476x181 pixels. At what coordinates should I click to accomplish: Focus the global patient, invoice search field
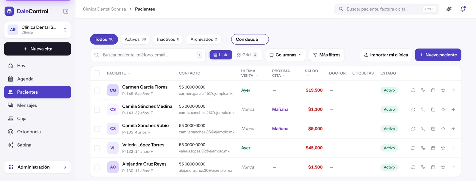(x=387, y=9)
